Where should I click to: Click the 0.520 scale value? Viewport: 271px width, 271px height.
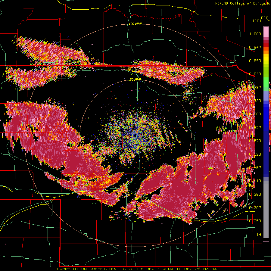pyautogui.click(x=255, y=154)
